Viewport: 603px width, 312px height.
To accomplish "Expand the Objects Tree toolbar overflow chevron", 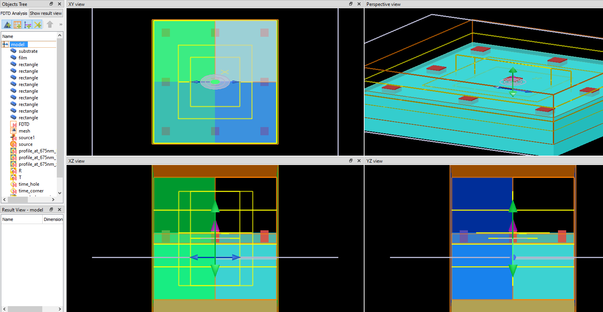I will click(61, 24).
